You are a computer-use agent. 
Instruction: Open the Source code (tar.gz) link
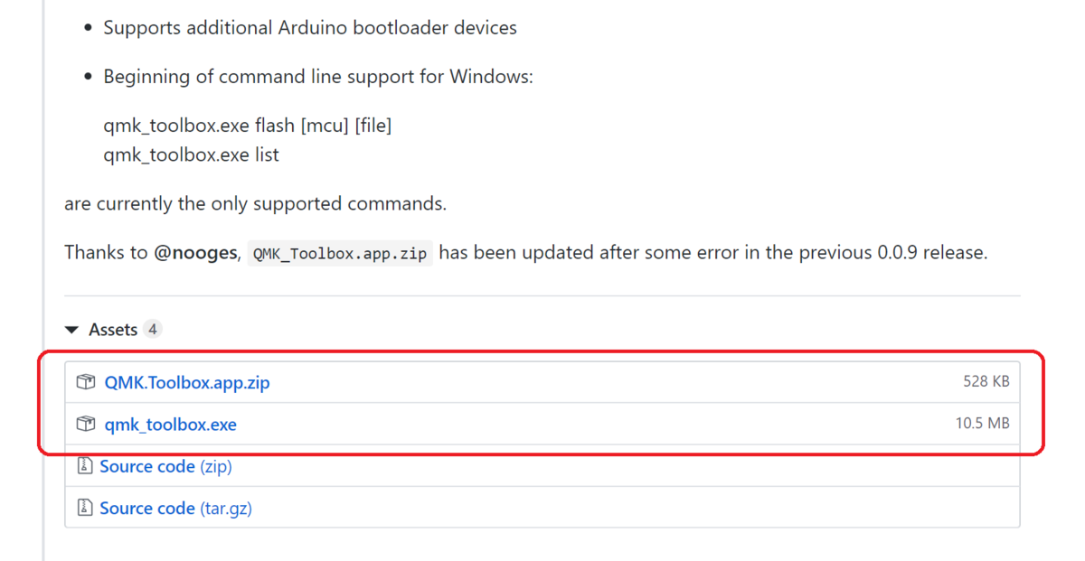[x=175, y=509]
